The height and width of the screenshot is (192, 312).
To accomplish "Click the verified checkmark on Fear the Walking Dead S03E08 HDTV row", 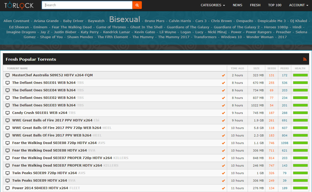I will [223, 151].
